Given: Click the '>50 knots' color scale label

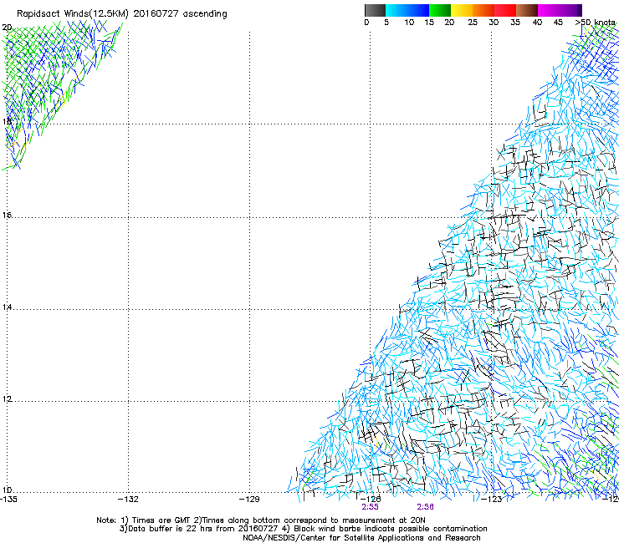Looking at the screenshot, I should (596, 23).
